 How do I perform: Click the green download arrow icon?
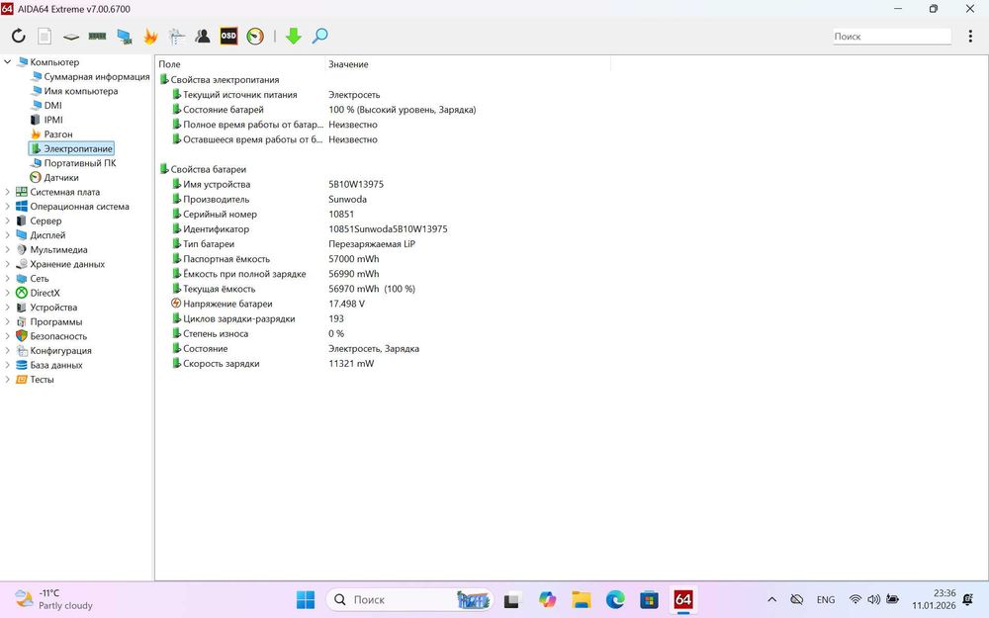(294, 36)
